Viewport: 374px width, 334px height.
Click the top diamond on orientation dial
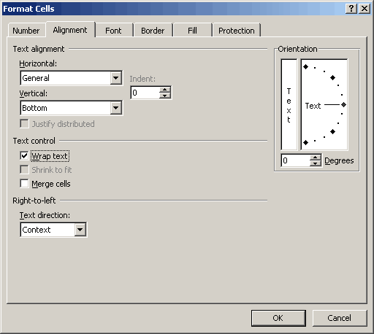[x=306, y=66]
